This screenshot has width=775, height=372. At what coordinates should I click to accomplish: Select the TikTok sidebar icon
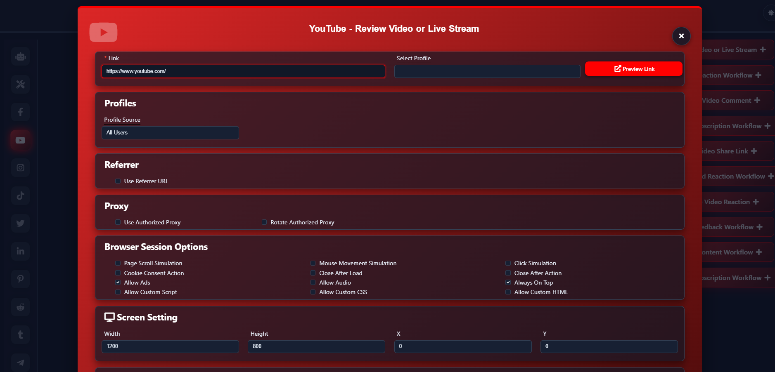(x=20, y=196)
